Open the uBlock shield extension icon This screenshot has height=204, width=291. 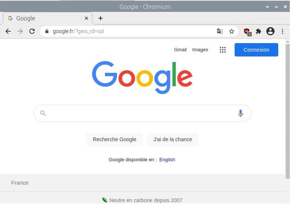pyautogui.click(x=247, y=31)
